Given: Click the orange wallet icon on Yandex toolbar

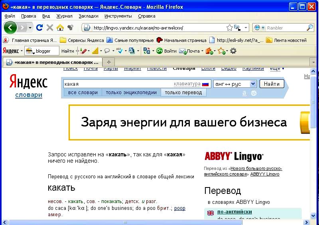Looking at the screenshot, I should coord(209,51).
